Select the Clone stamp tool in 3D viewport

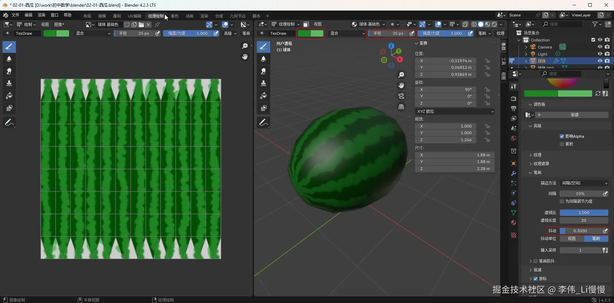[263, 83]
